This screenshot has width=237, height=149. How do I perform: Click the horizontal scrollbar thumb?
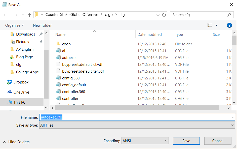click(137, 108)
